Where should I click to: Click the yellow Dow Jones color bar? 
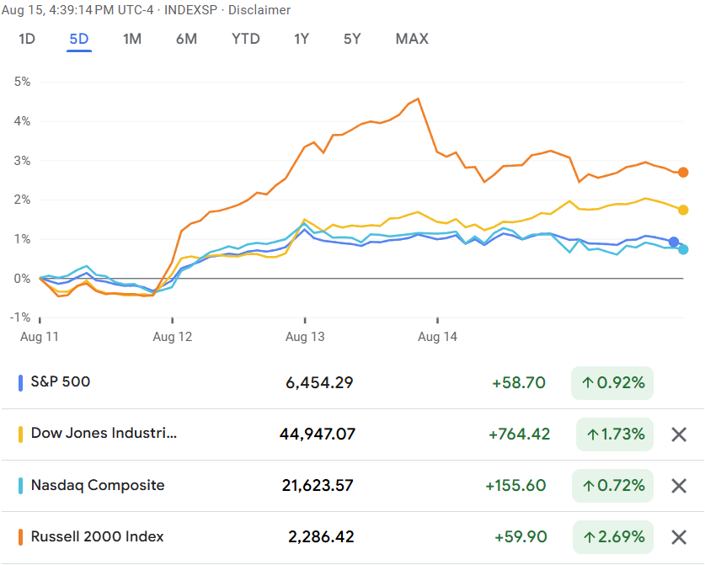click(x=20, y=434)
